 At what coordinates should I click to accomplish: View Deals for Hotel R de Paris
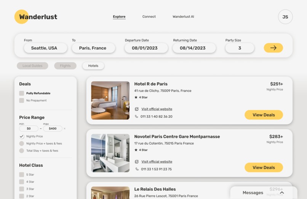pyautogui.click(x=264, y=115)
